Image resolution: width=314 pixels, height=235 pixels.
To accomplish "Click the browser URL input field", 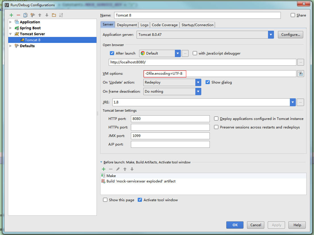I will tap(202, 62).
